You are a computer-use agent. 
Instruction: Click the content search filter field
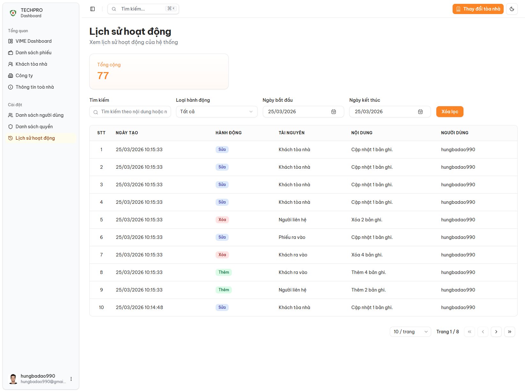134,112
